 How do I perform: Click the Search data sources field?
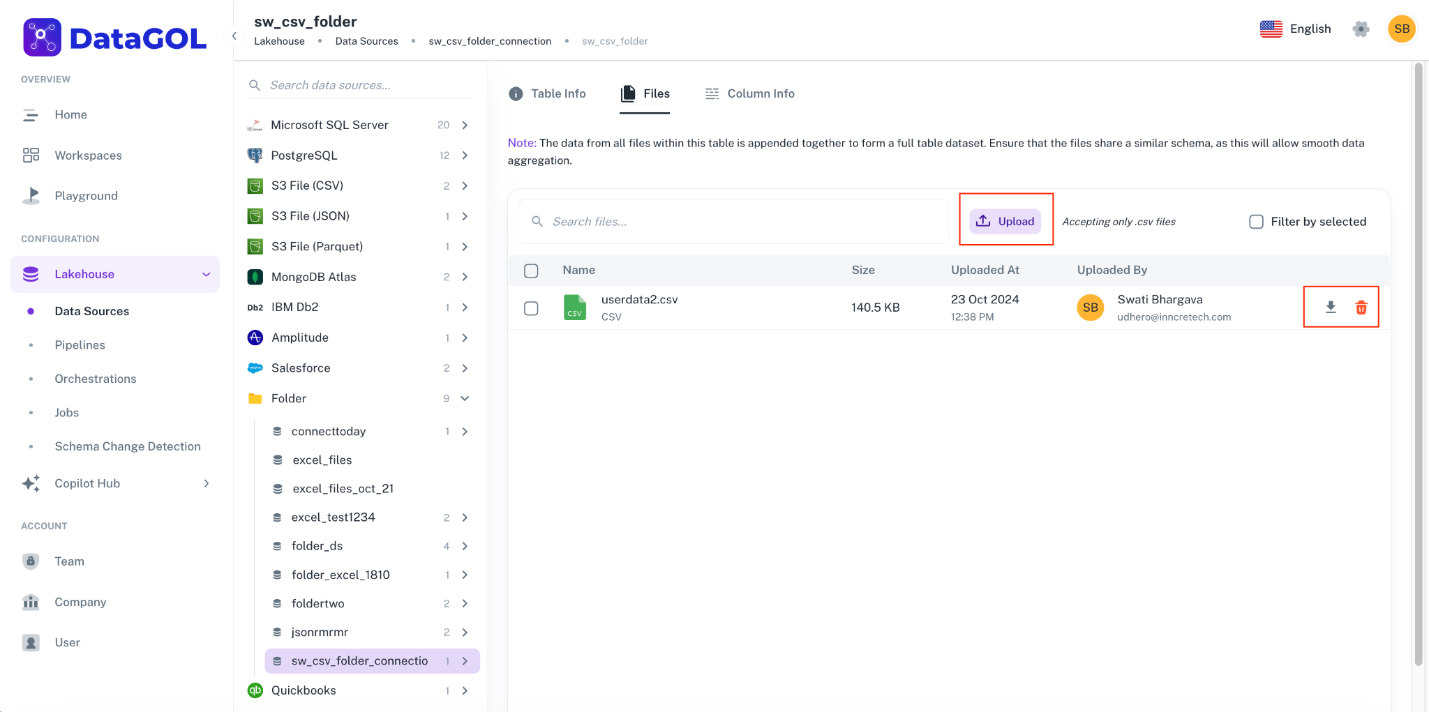(360, 85)
